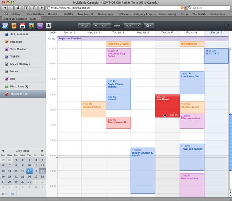232x201 pixels.
Task: Uncheck the NECoffee calendar
Action: click(x=7, y=42)
